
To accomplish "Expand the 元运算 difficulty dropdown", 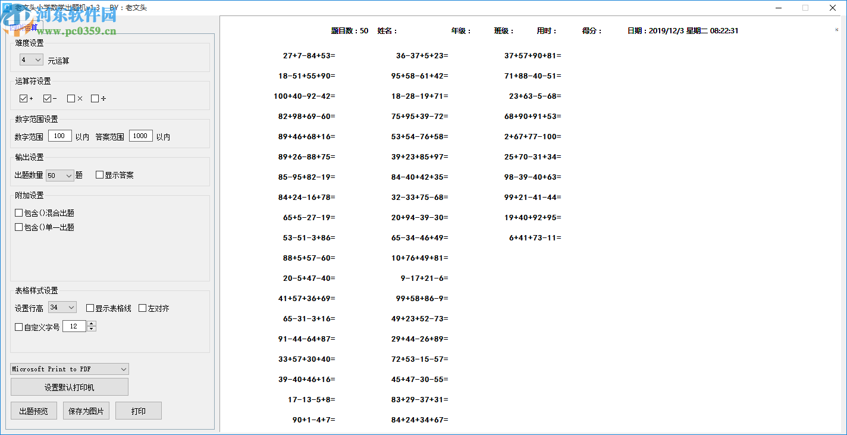I will pos(32,60).
